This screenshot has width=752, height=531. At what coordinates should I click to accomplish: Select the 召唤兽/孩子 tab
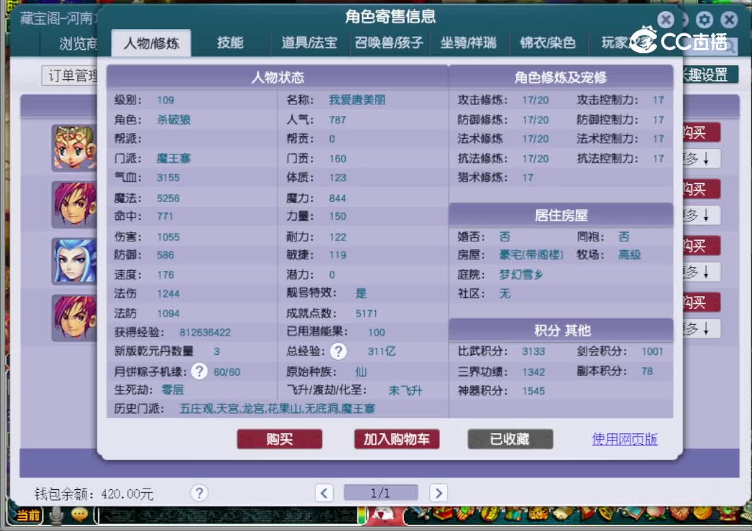click(390, 43)
